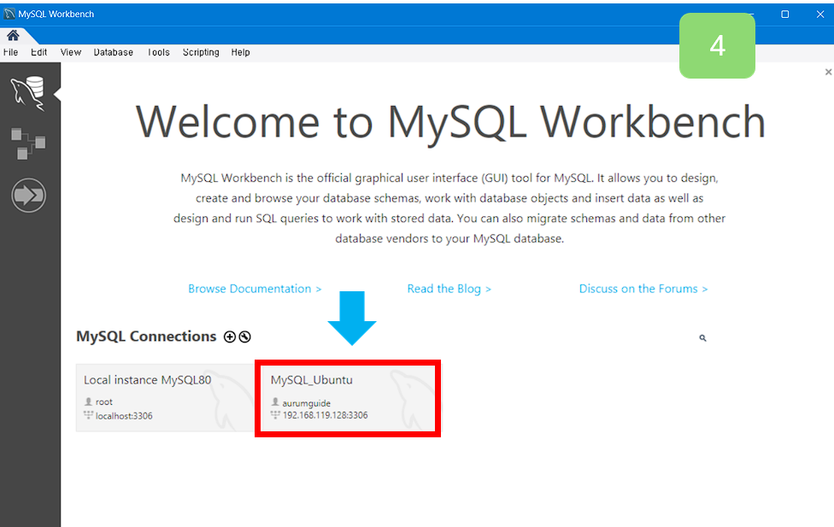Click the root user text
Viewport: 834px width, 527px height.
point(104,402)
